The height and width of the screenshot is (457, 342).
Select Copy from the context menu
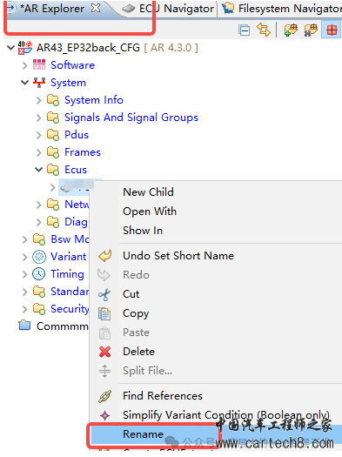(x=136, y=313)
